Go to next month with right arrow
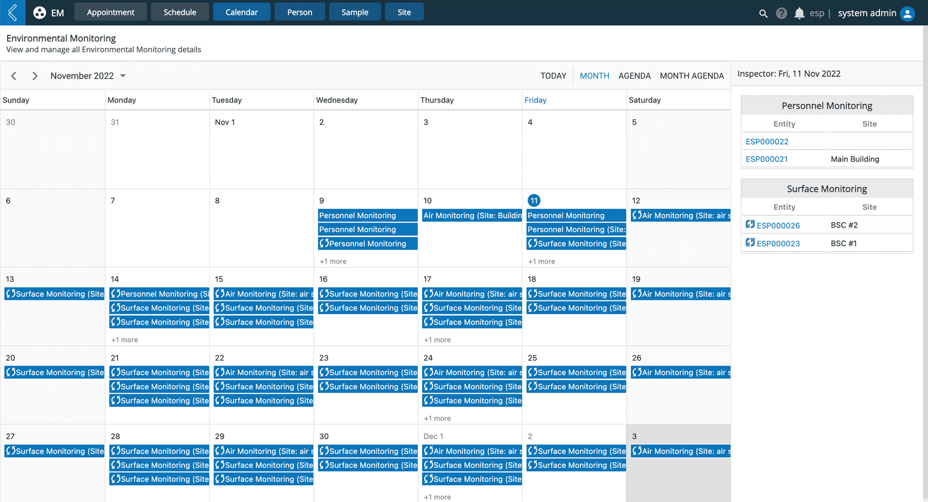The height and width of the screenshot is (502, 928). tap(35, 76)
